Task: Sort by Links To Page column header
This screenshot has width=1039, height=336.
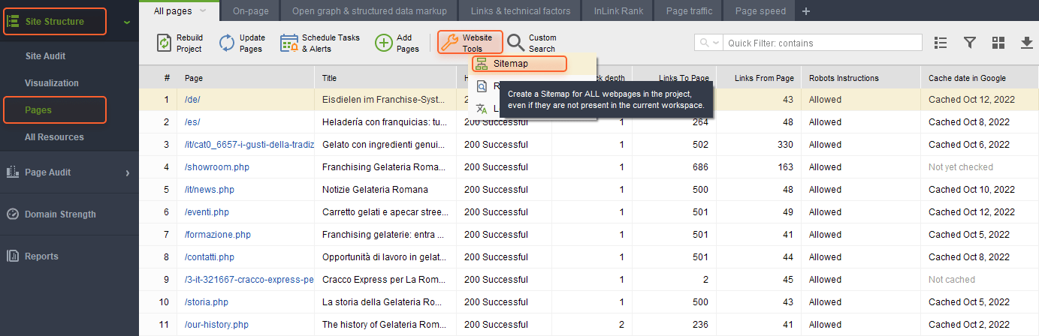Action: coord(675,78)
